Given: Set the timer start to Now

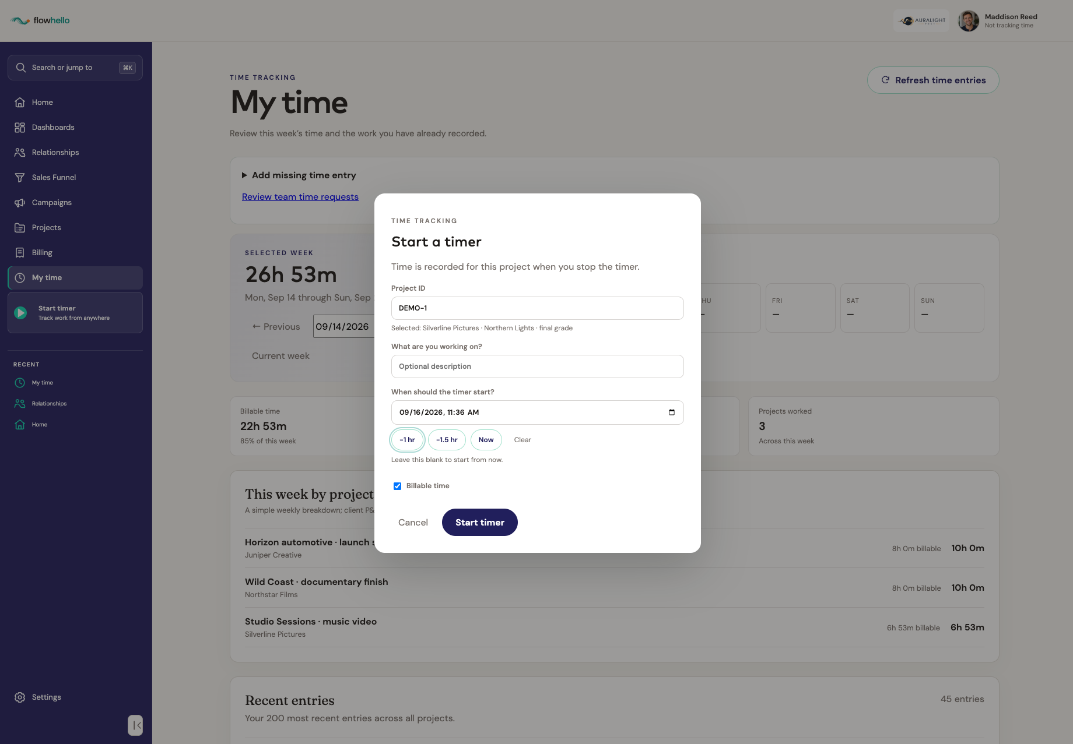Looking at the screenshot, I should [486, 440].
